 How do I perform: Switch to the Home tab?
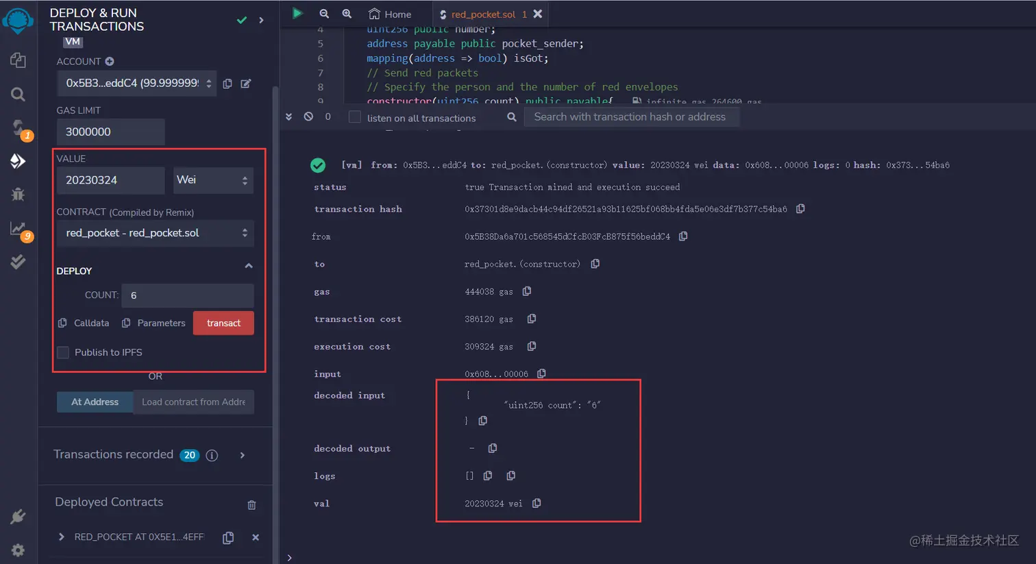(390, 14)
